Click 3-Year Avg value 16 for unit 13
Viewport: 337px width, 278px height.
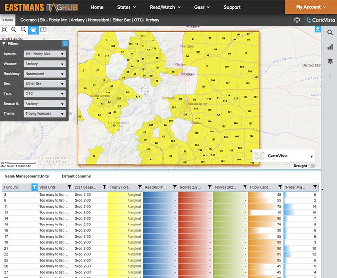coord(314,212)
